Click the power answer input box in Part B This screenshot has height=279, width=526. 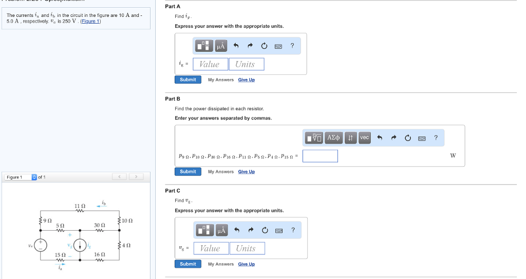(320, 156)
